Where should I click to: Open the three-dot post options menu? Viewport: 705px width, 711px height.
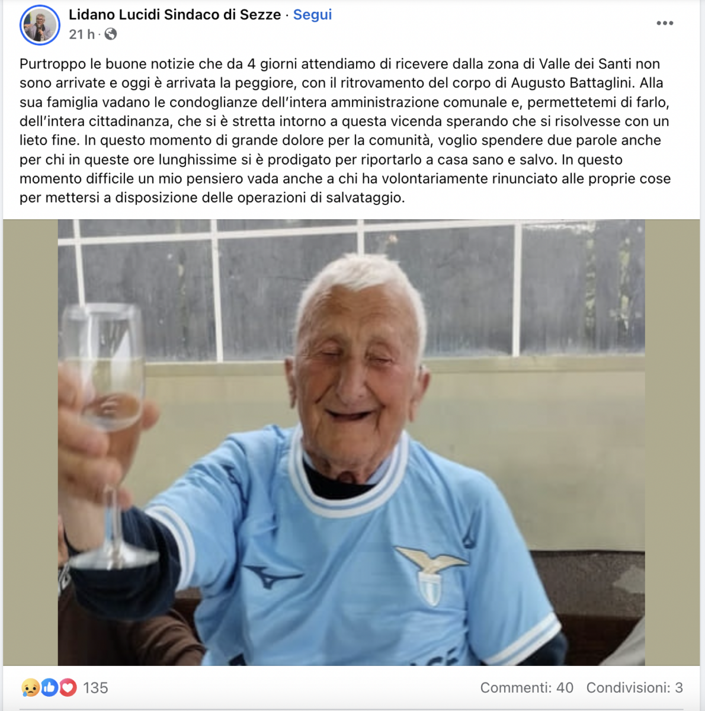click(665, 23)
